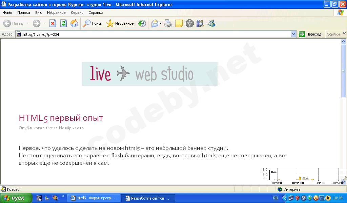The image size is (347, 203).
Task: Open the HTML5 первый опыт heading link
Action: [61, 118]
